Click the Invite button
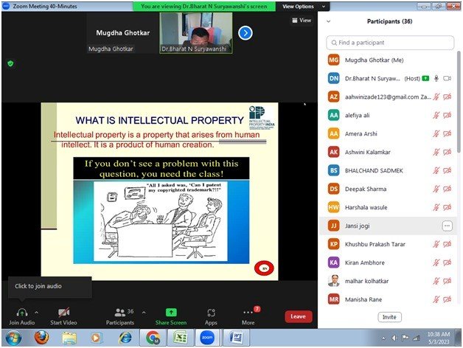 [x=389, y=317]
